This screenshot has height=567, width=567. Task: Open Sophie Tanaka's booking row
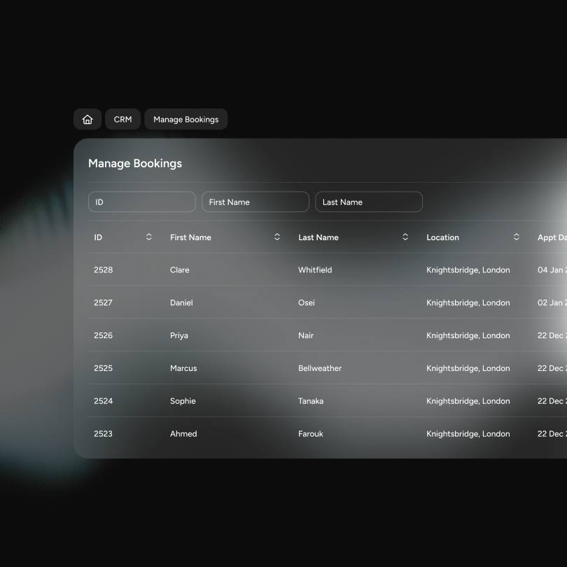tap(328, 401)
